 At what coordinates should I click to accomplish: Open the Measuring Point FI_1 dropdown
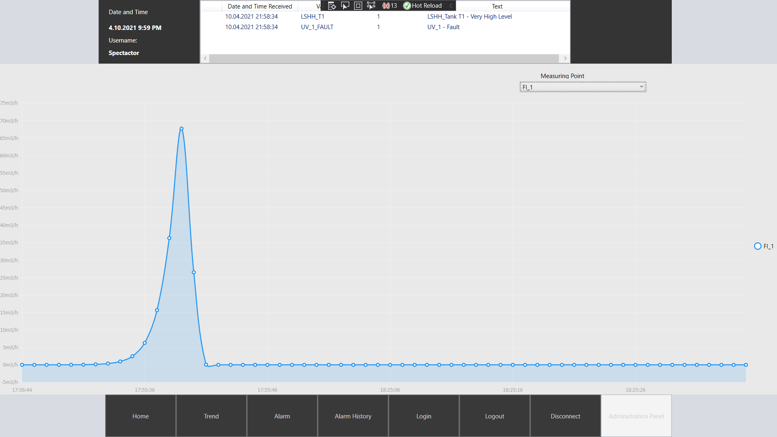(x=583, y=87)
